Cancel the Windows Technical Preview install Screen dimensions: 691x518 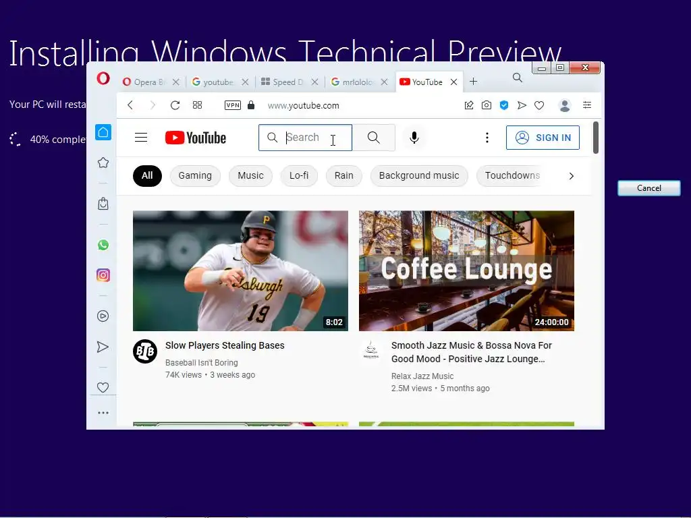click(x=648, y=188)
